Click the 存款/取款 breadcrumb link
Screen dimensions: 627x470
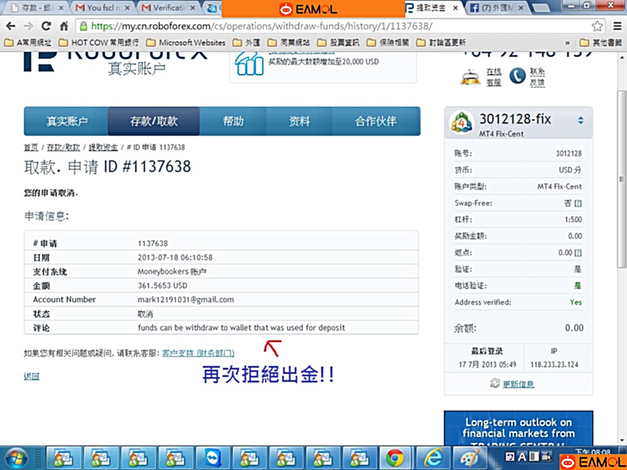coord(64,147)
